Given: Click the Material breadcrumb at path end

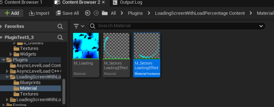Looking at the screenshot, I should [x=265, y=13].
